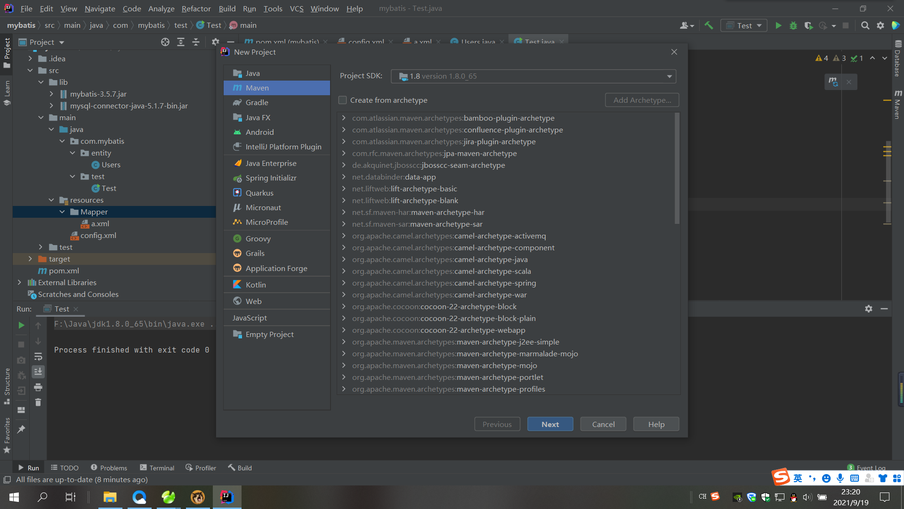This screenshot has width=904, height=509.
Task: Toggle scroll to end in Run console
Action: point(38,372)
